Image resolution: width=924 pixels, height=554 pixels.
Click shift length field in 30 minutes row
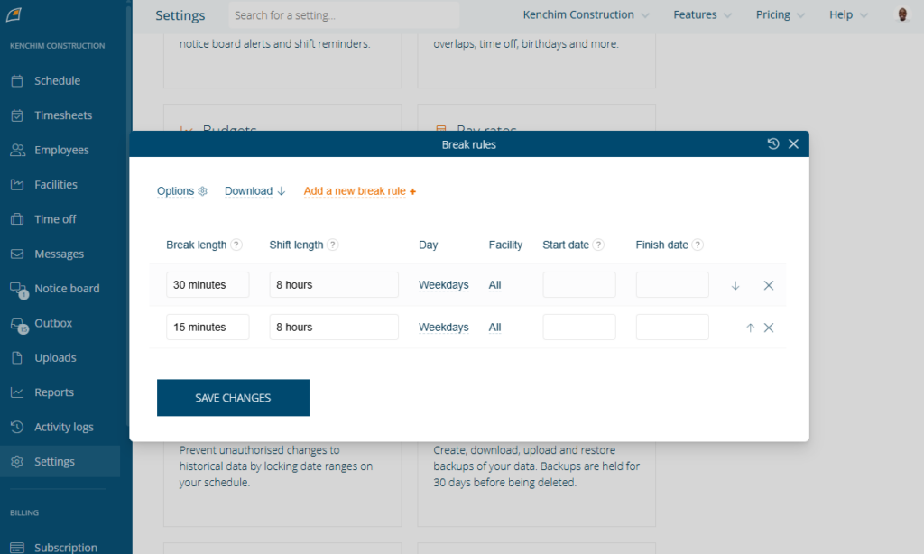click(x=334, y=284)
